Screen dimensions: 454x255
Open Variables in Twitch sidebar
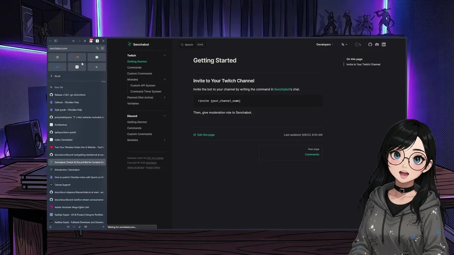(x=133, y=103)
